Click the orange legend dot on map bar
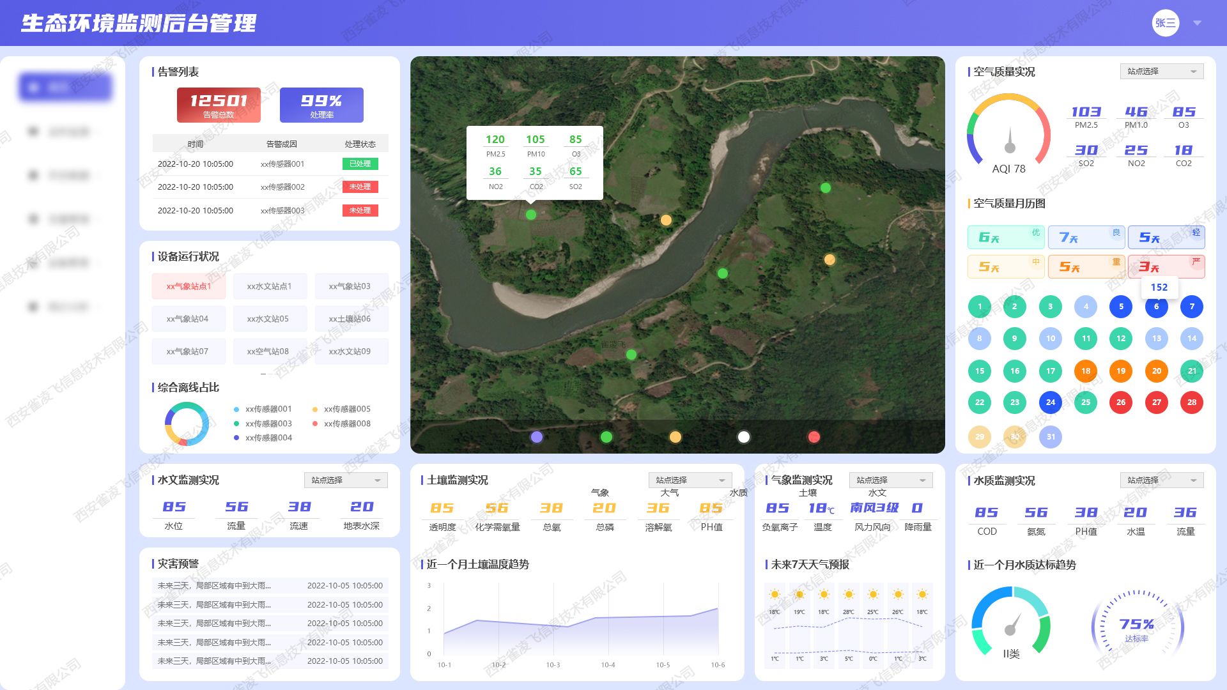This screenshot has height=690, width=1227. coord(675,437)
